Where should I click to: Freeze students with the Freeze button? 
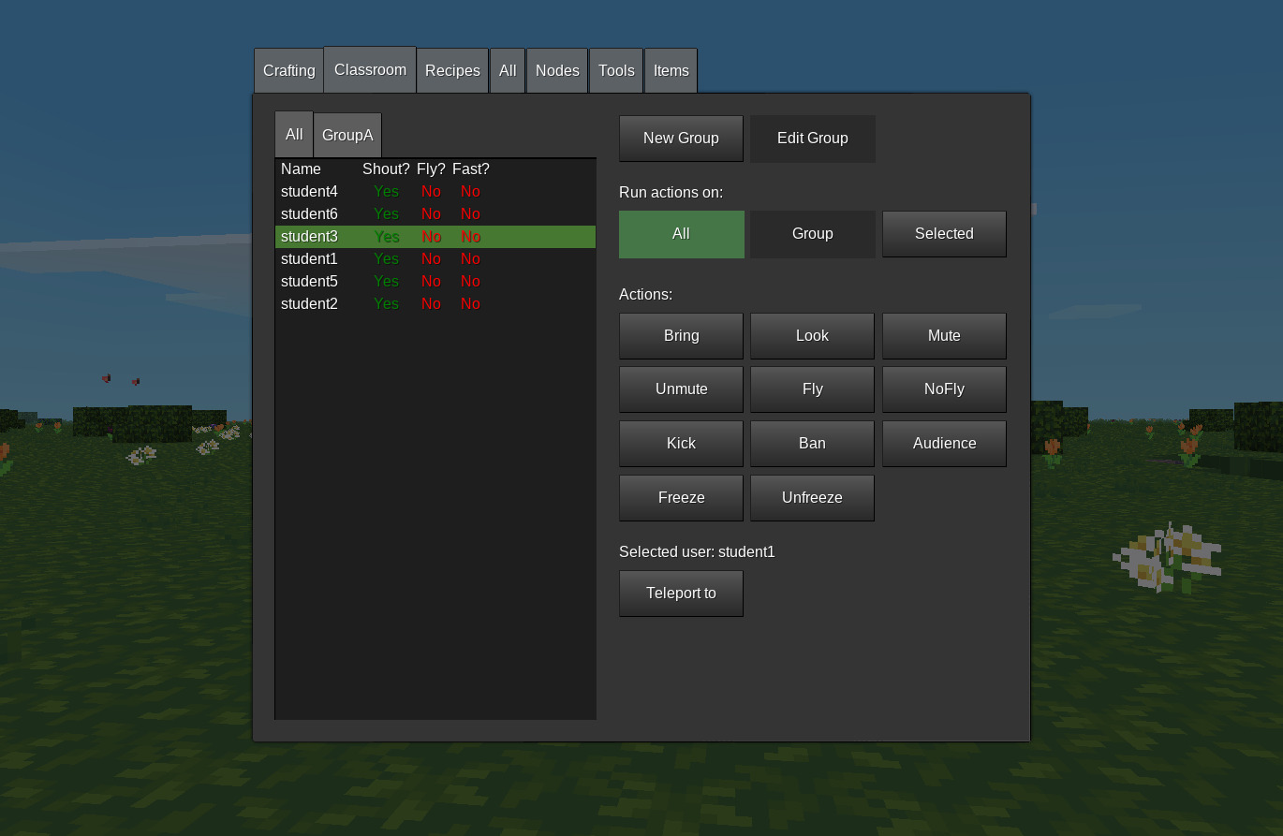[681, 498]
